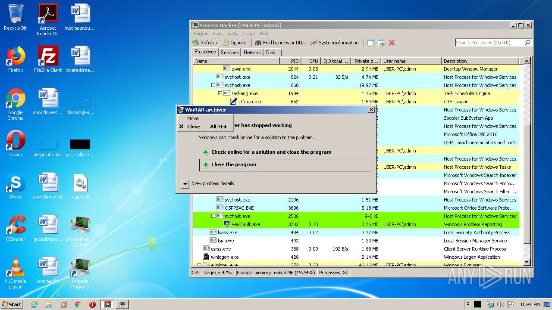Open Acrobat Reader DC desktop icon
Screen dimensions: 552x310
(x=48, y=20)
